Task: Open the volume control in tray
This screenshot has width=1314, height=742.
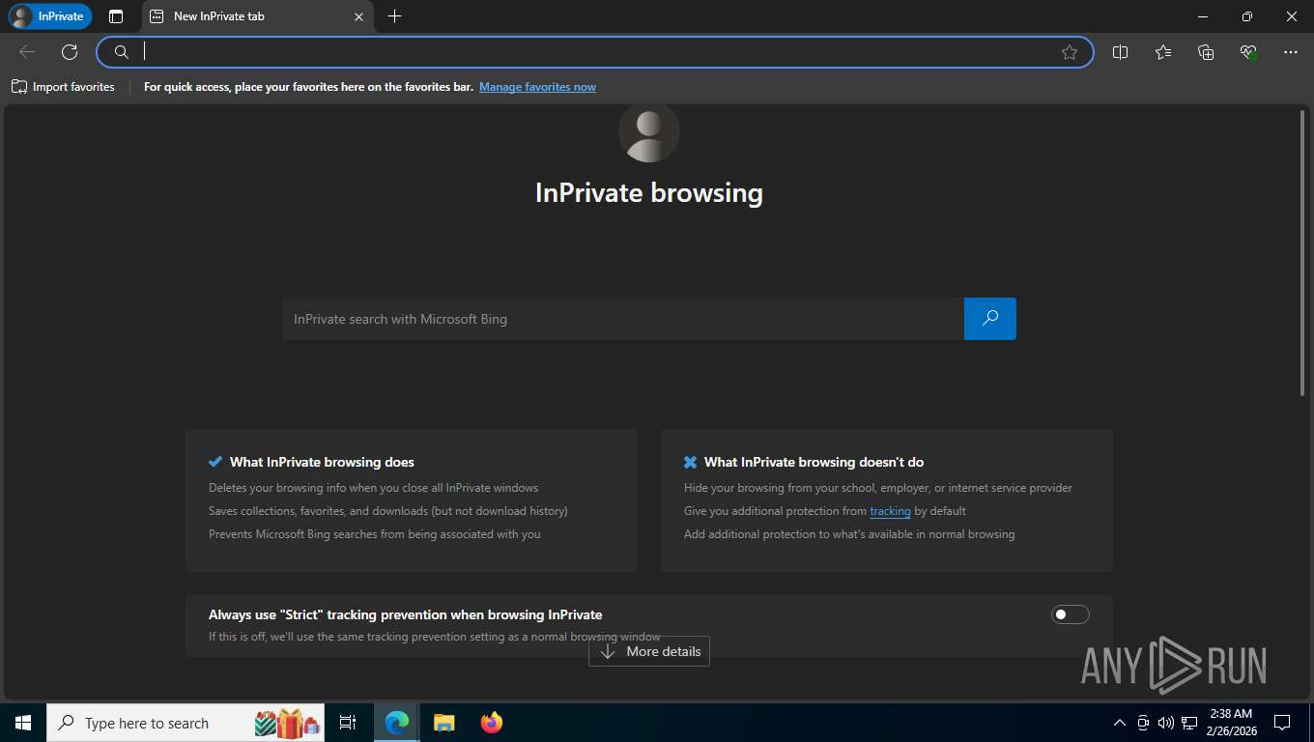Action: [1166, 723]
